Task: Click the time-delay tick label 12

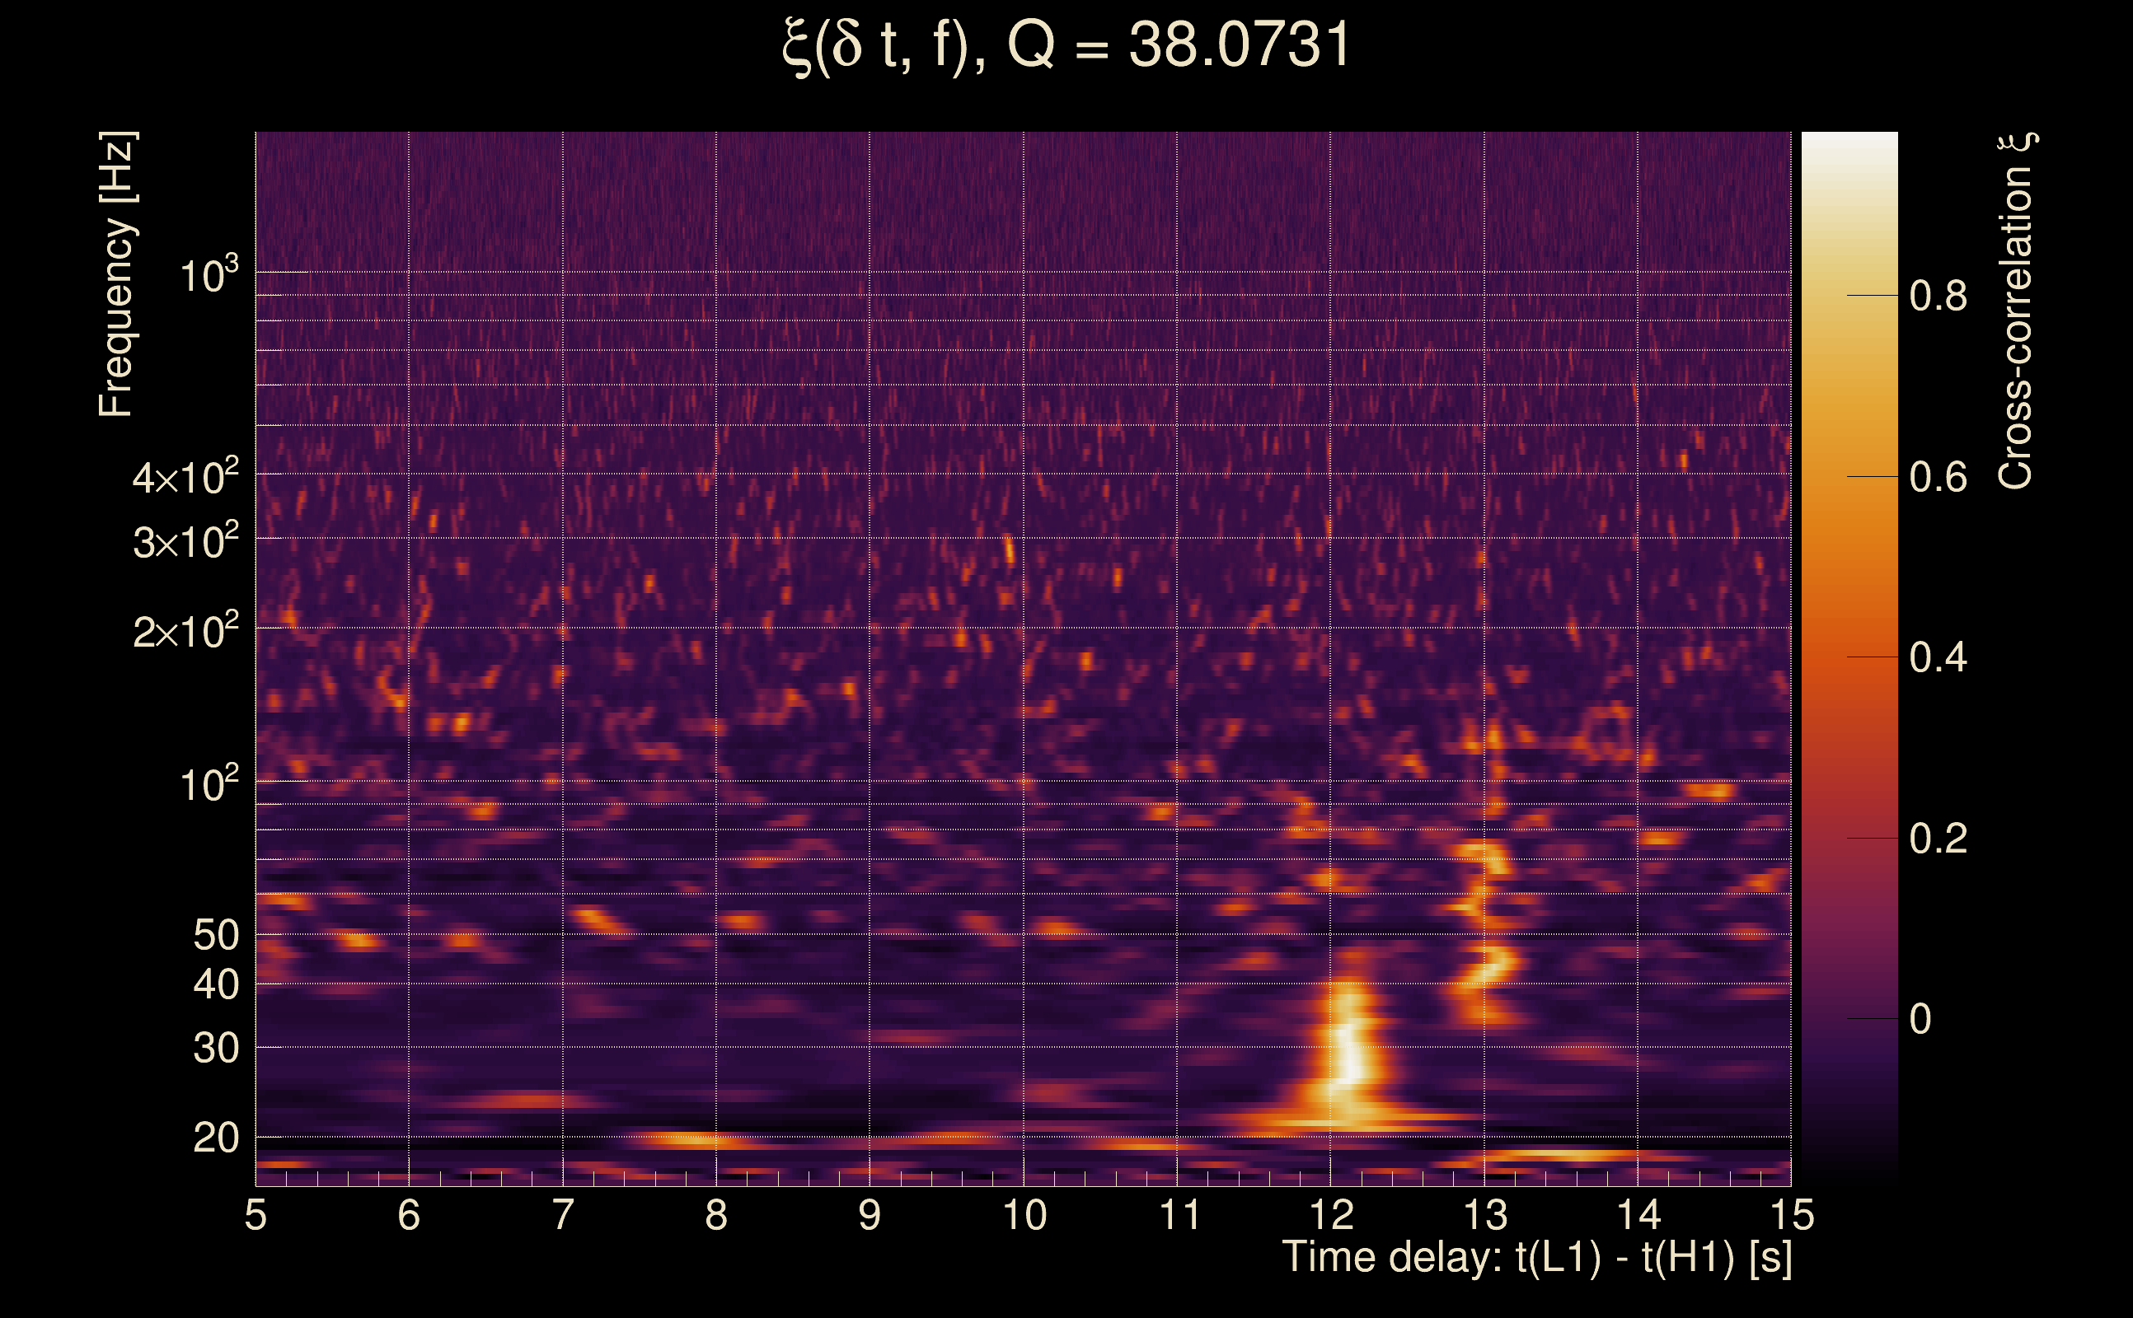Action: 1331,1215
